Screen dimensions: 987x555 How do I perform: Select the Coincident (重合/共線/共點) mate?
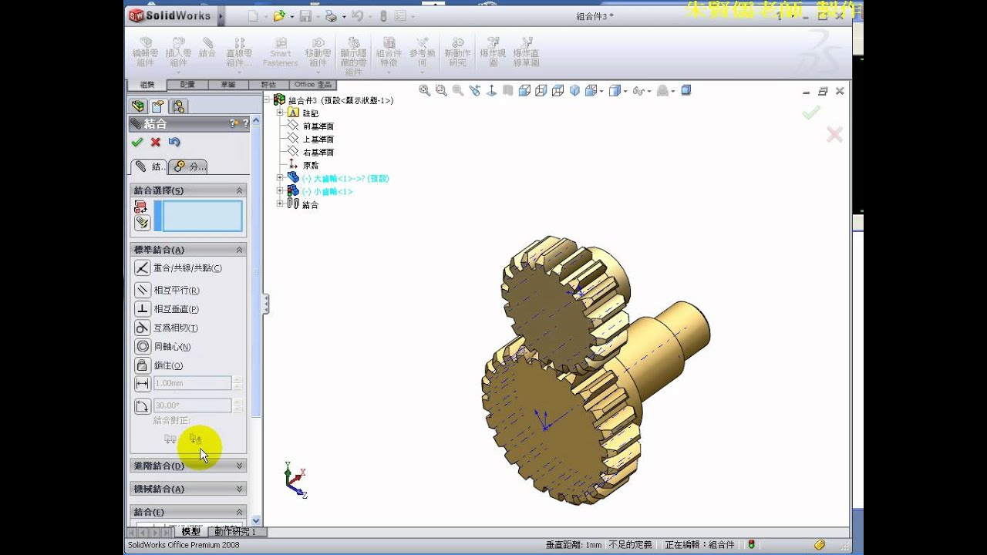pyautogui.click(x=143, y=267)
